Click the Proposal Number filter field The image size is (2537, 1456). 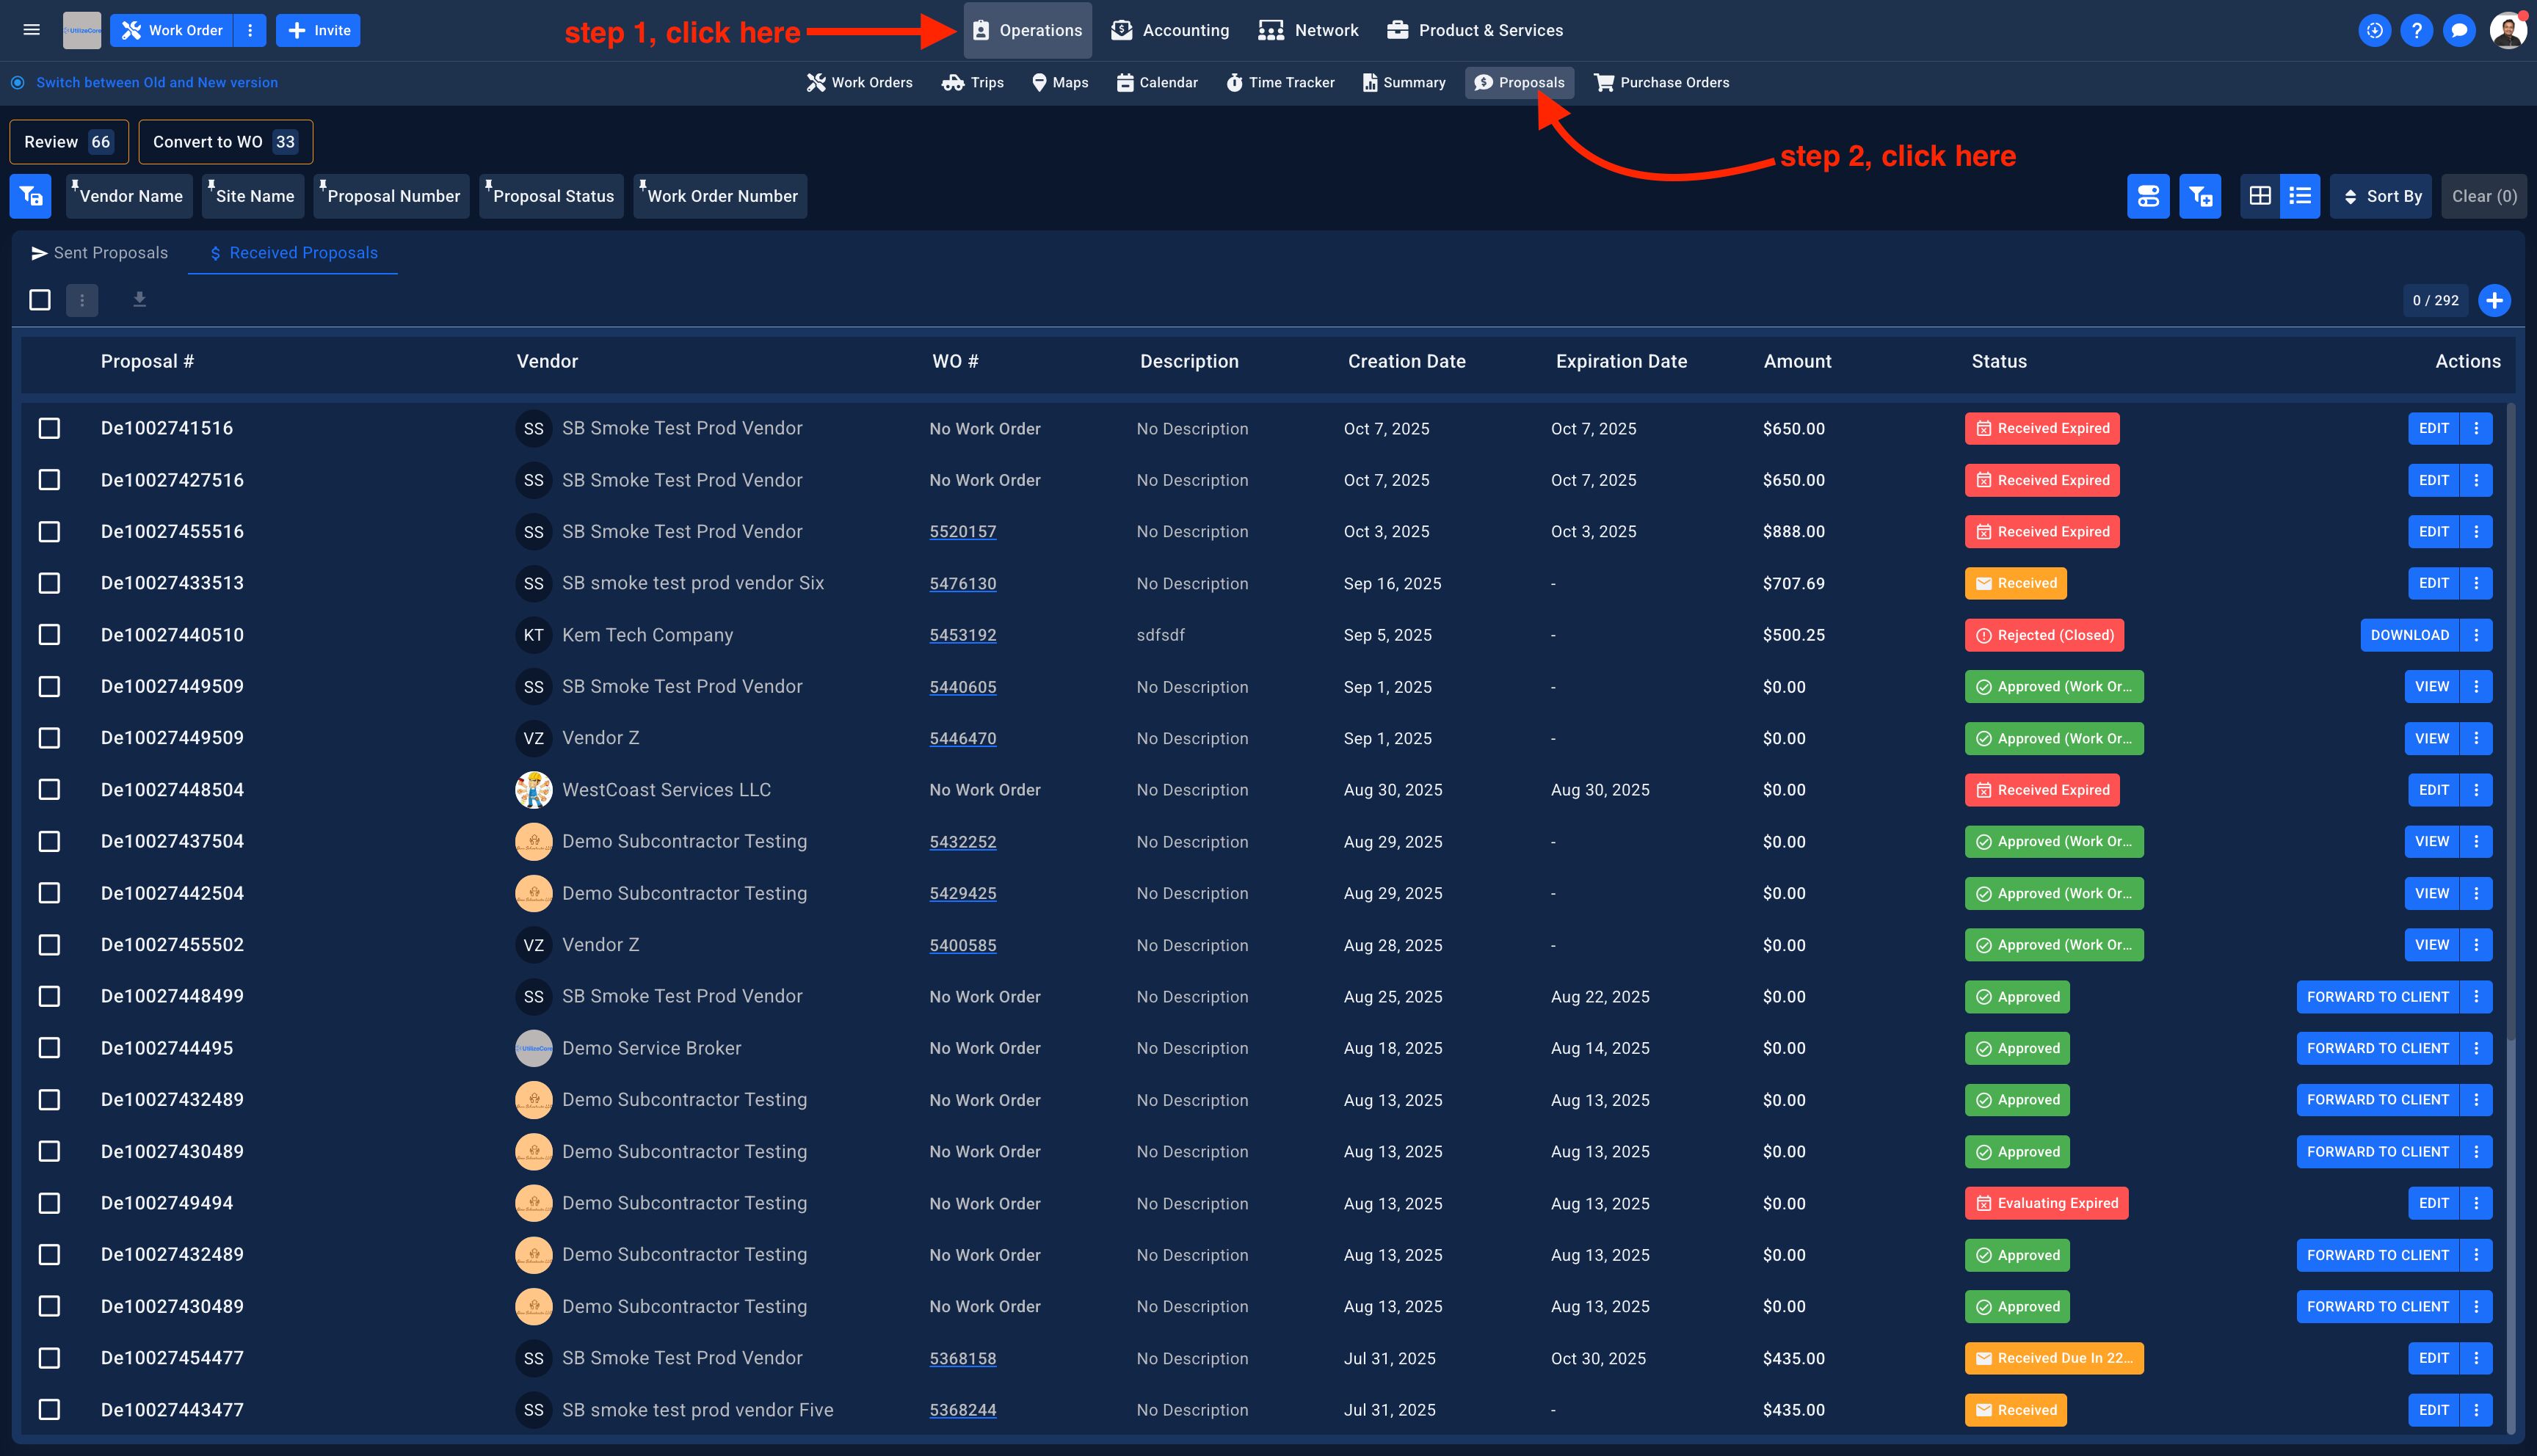[x=392, y=196]
